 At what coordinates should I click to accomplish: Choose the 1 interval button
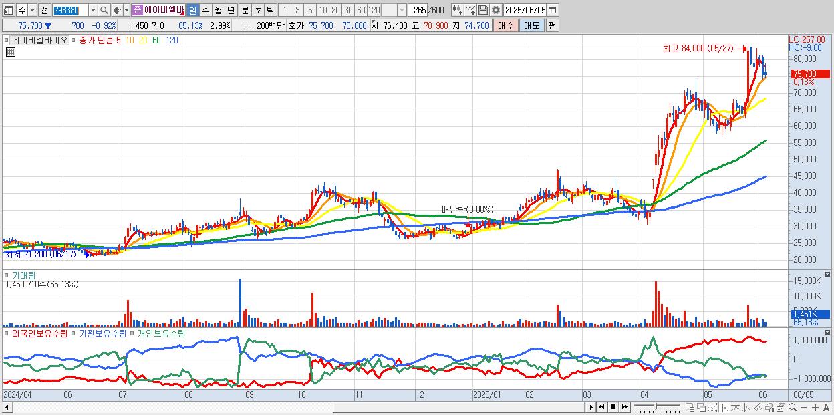[284, 10]
